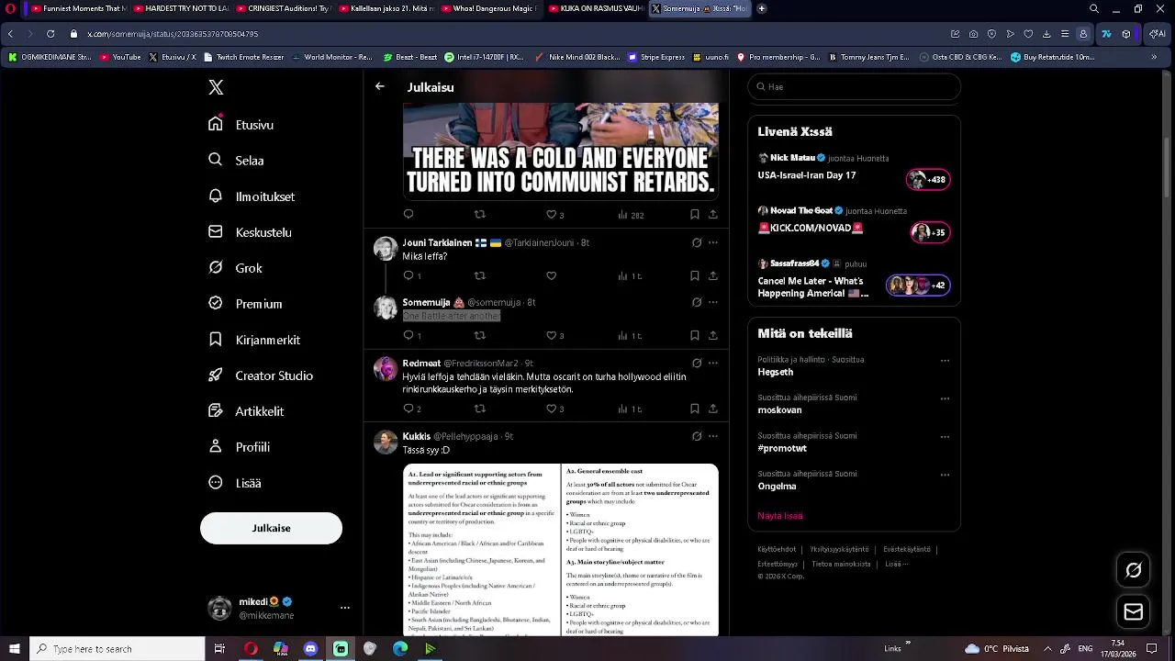Screen dimensions: 1175x661
Task: Open more options for moskovan trend
Action: pyautogui.click(x=945, y=398)
